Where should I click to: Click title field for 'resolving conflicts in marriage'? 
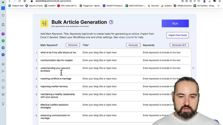(x=111, y=79)
